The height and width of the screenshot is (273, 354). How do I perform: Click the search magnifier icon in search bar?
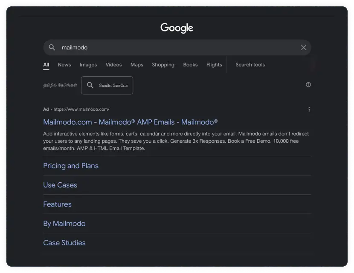click(52, 47)
